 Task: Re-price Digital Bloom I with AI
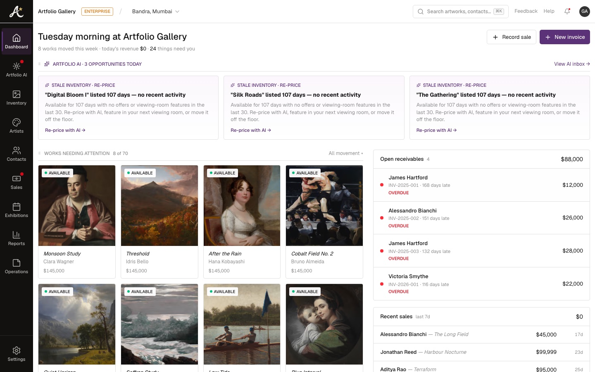[65, 130]
